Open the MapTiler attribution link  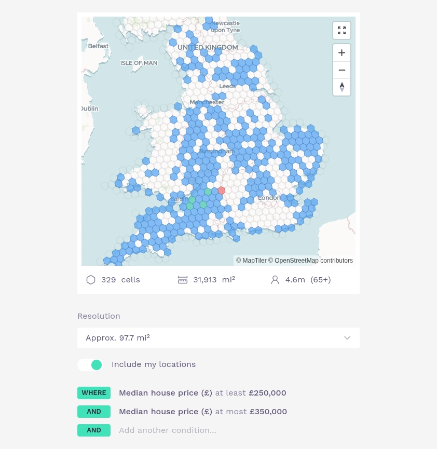point(251,261)
